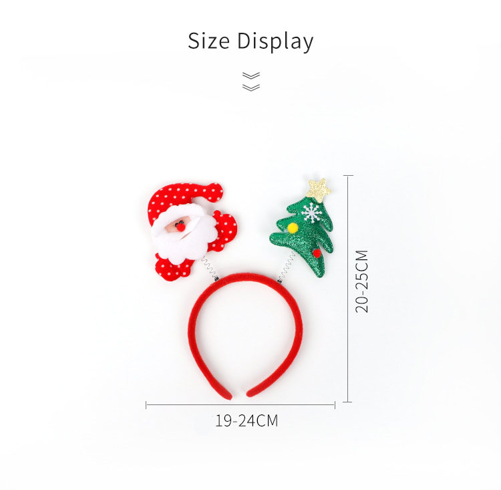Select the green Christmas tree ornament body
The width and height of the screenshot is (501, 490).
tap(303, 237)
